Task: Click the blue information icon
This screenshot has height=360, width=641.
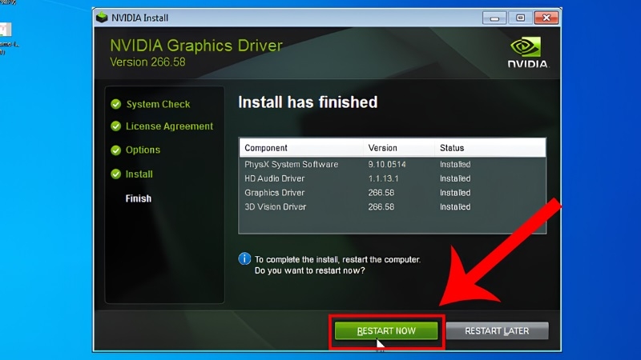Action: pyautogui.click(x=244, y=258)
